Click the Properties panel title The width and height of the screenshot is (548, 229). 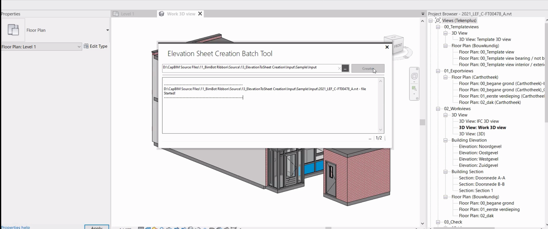pyautogui.click(x=11, y=14)
